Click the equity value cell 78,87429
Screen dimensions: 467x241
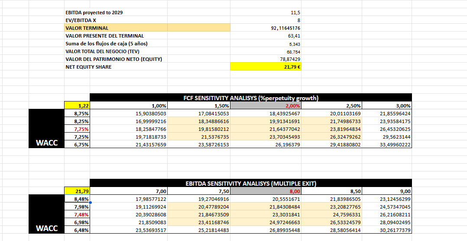pos(266,59)
